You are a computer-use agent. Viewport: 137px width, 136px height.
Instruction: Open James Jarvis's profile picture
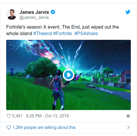11,14
